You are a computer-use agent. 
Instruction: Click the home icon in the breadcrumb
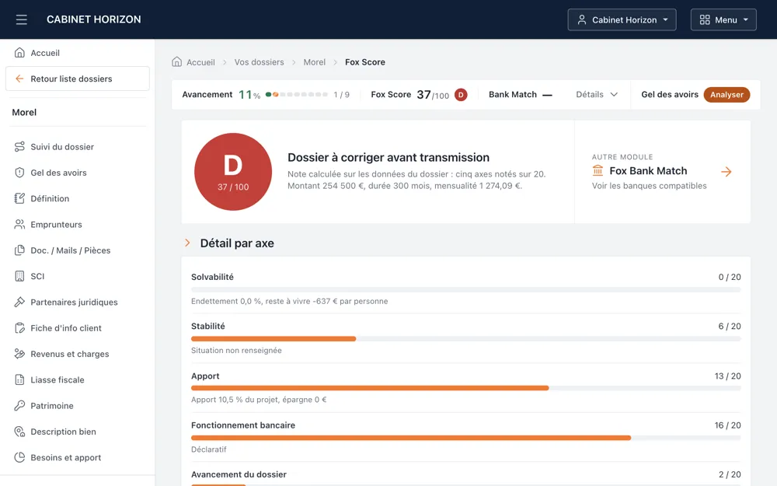click(177, 61)
